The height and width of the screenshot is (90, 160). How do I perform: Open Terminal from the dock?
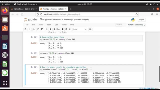click(x=5, y=37)
